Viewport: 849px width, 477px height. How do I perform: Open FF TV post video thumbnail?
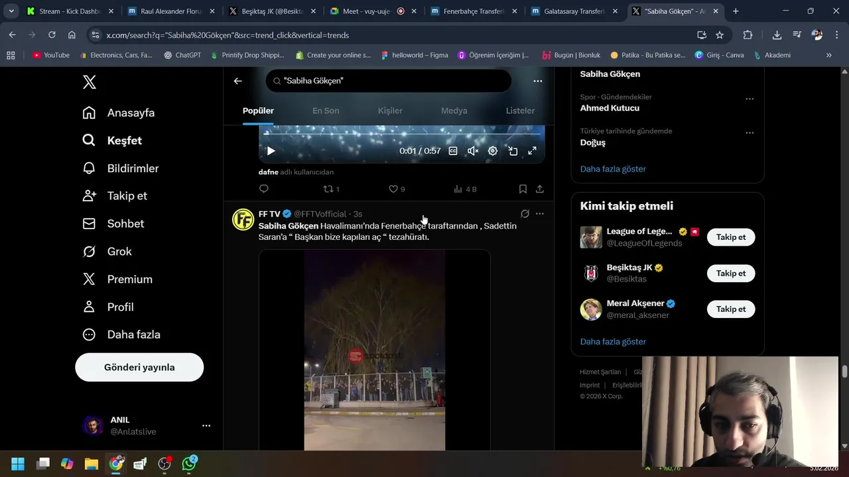click(x=375, y=350)
